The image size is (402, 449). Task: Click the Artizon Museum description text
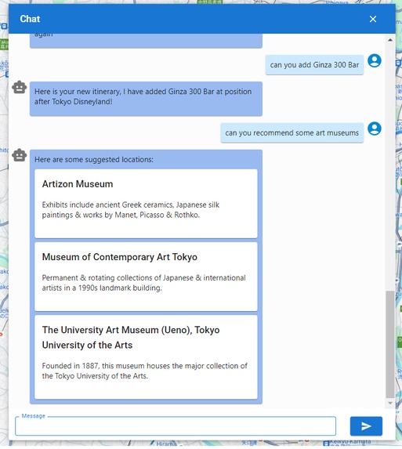131,210
